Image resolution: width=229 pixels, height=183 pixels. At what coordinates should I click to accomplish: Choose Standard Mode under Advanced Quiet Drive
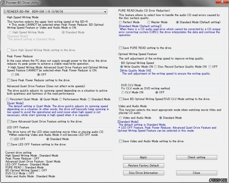click(89, 99)
